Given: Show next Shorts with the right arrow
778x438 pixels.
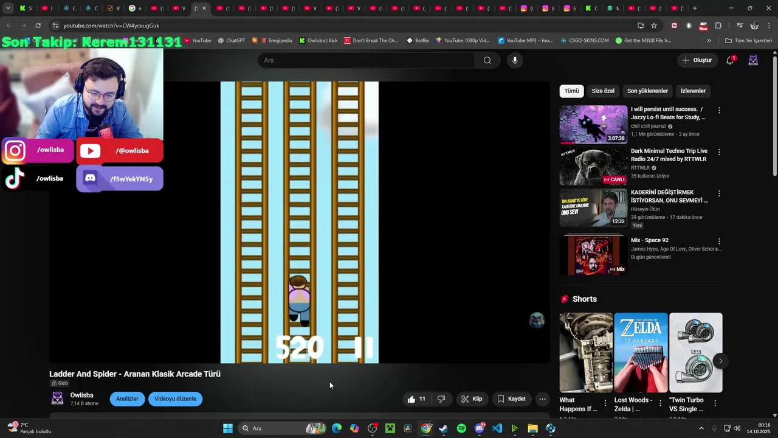Looking at the screenshot, I should (x=720, y=361).
